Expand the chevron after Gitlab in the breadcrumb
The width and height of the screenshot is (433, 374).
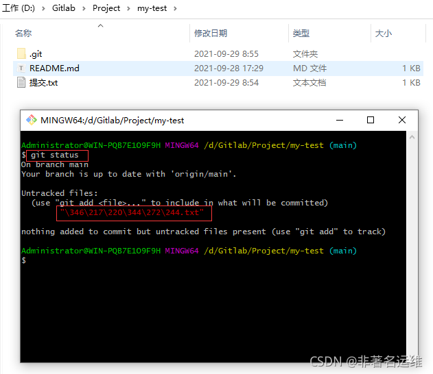click(x=84, y=8)
